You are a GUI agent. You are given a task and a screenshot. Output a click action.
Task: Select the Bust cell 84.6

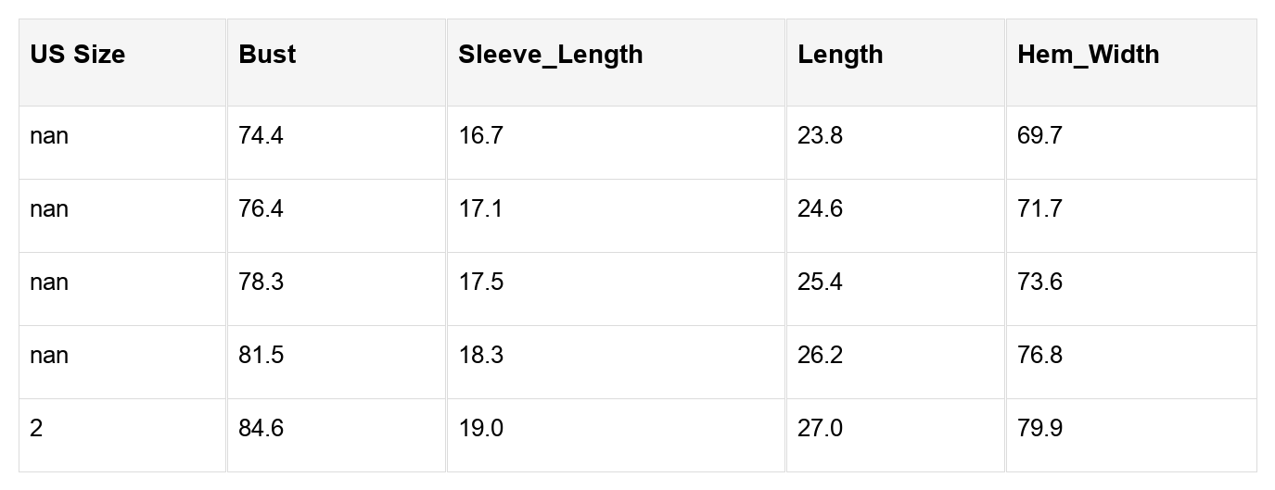point(261,429)
